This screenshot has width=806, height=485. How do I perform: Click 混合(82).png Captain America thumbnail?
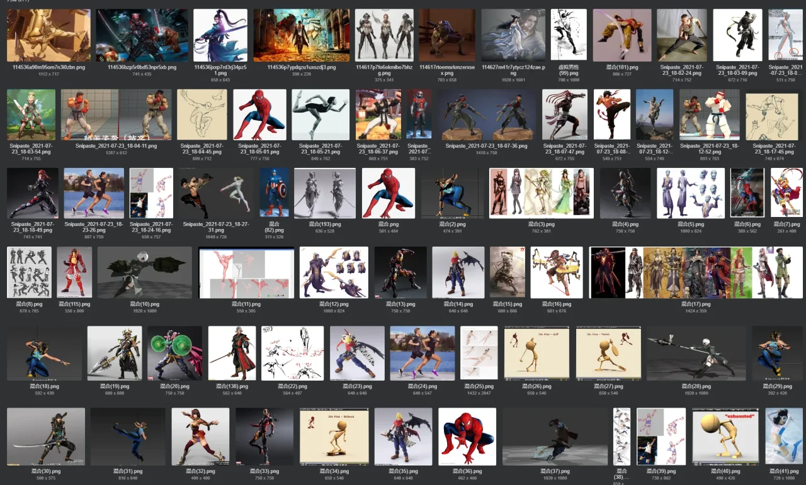click(274, 193)
